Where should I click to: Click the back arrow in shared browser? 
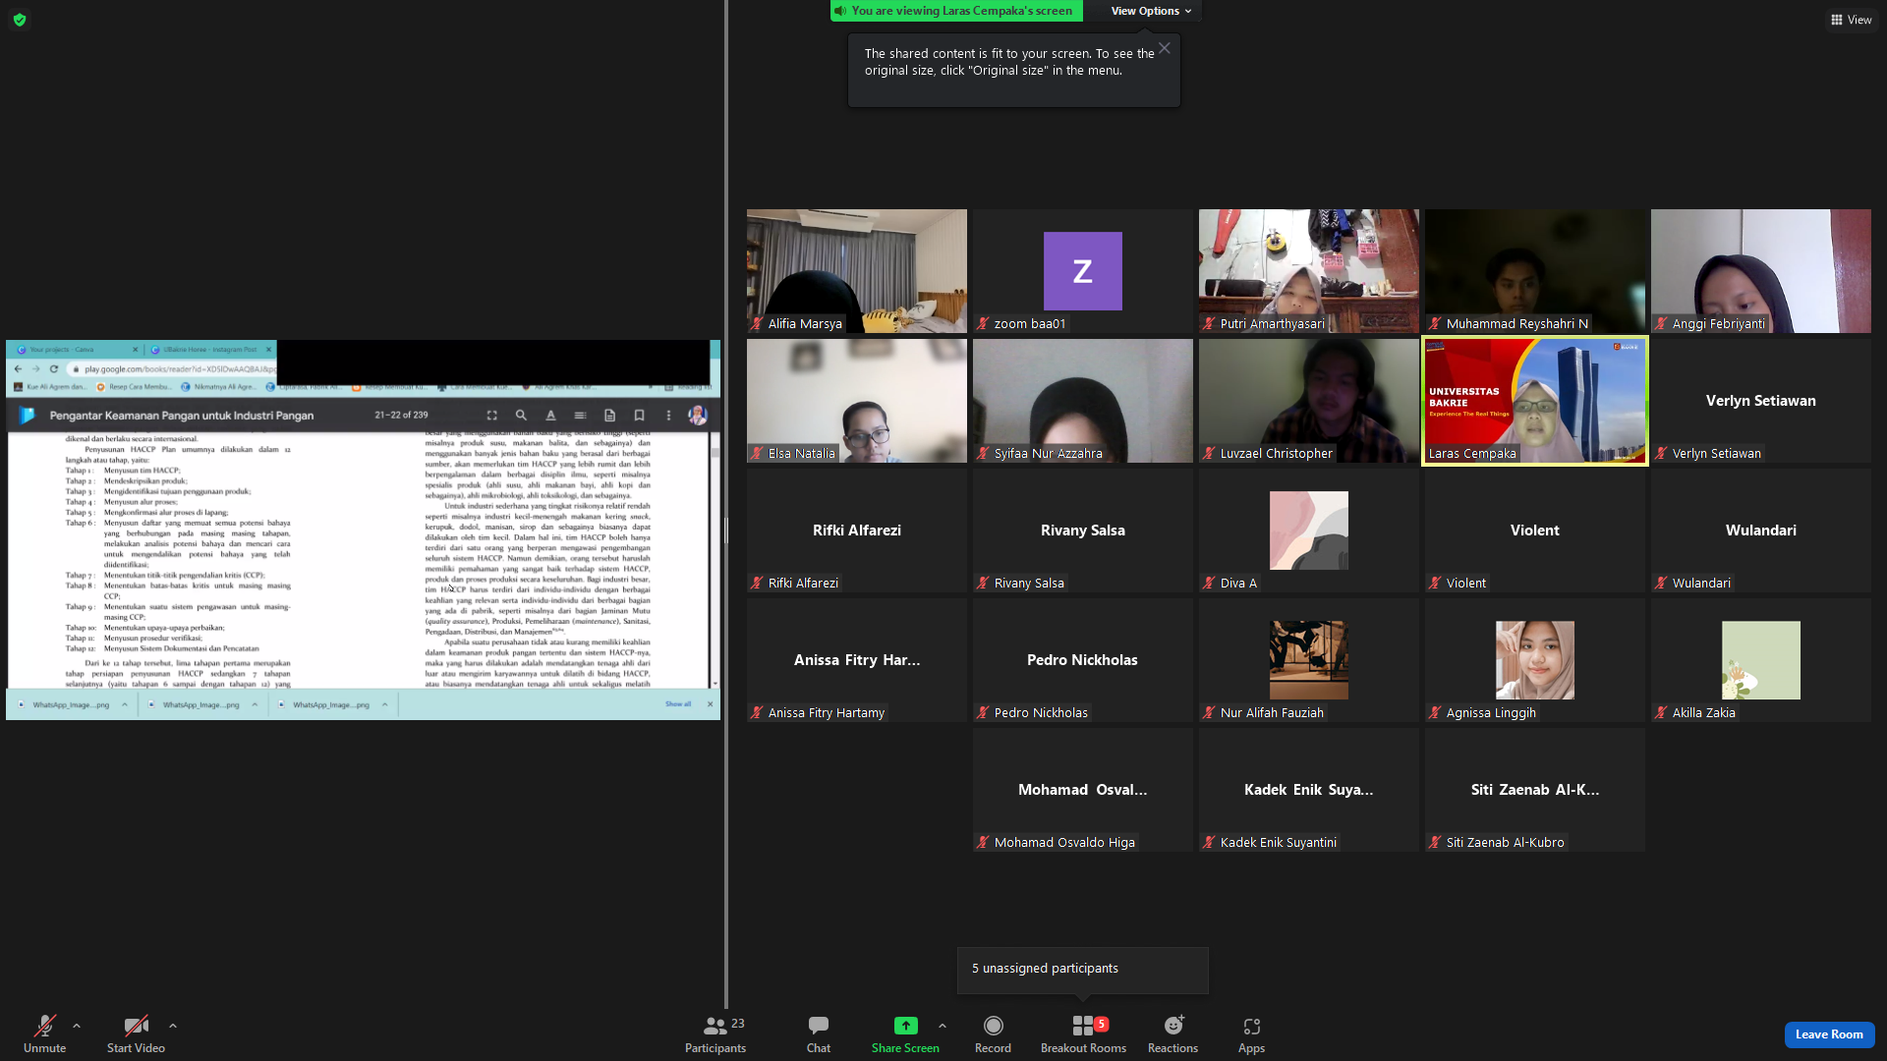[18, 369]
